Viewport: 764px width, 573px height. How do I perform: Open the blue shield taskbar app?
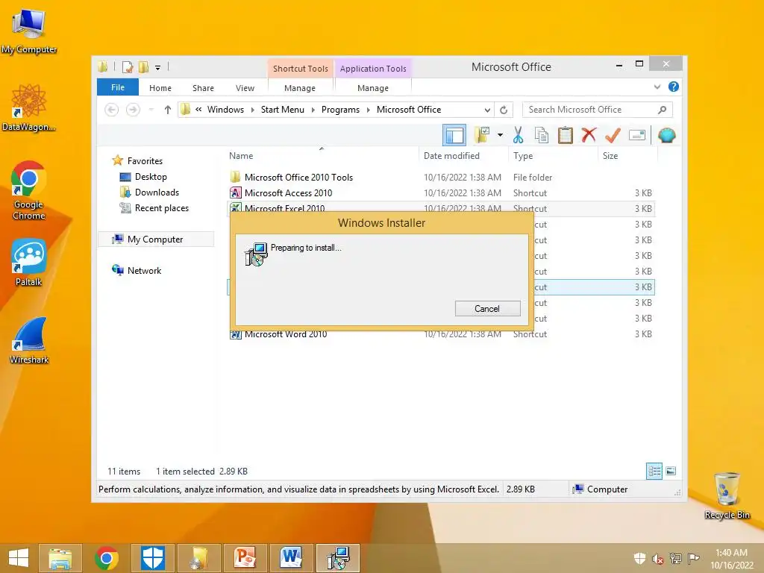click(x=152, y=558)
